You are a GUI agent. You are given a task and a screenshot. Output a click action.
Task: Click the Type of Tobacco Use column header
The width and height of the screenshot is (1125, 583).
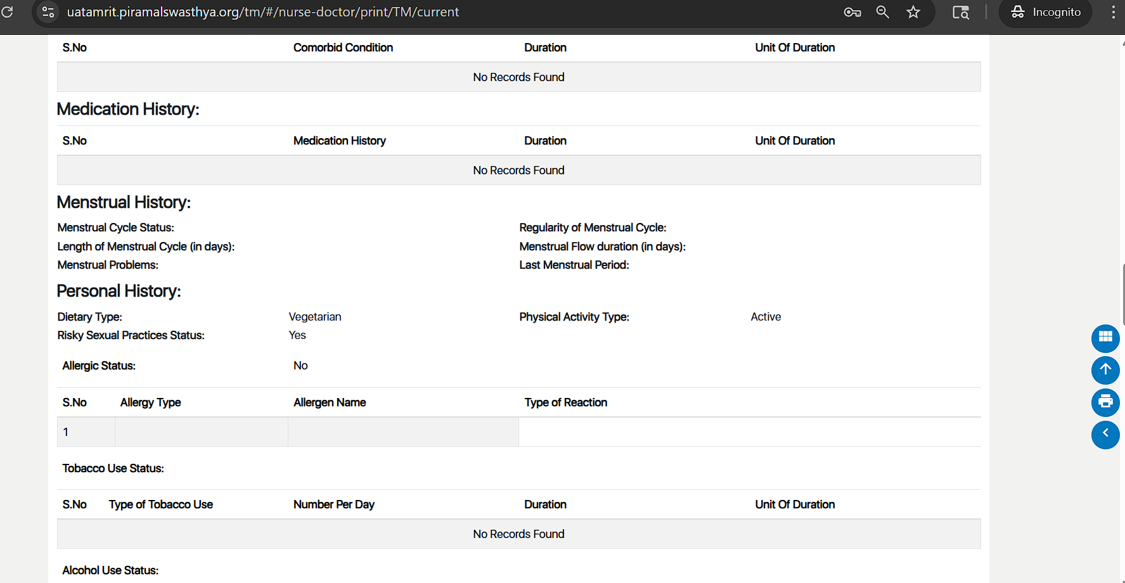point(160,504)
